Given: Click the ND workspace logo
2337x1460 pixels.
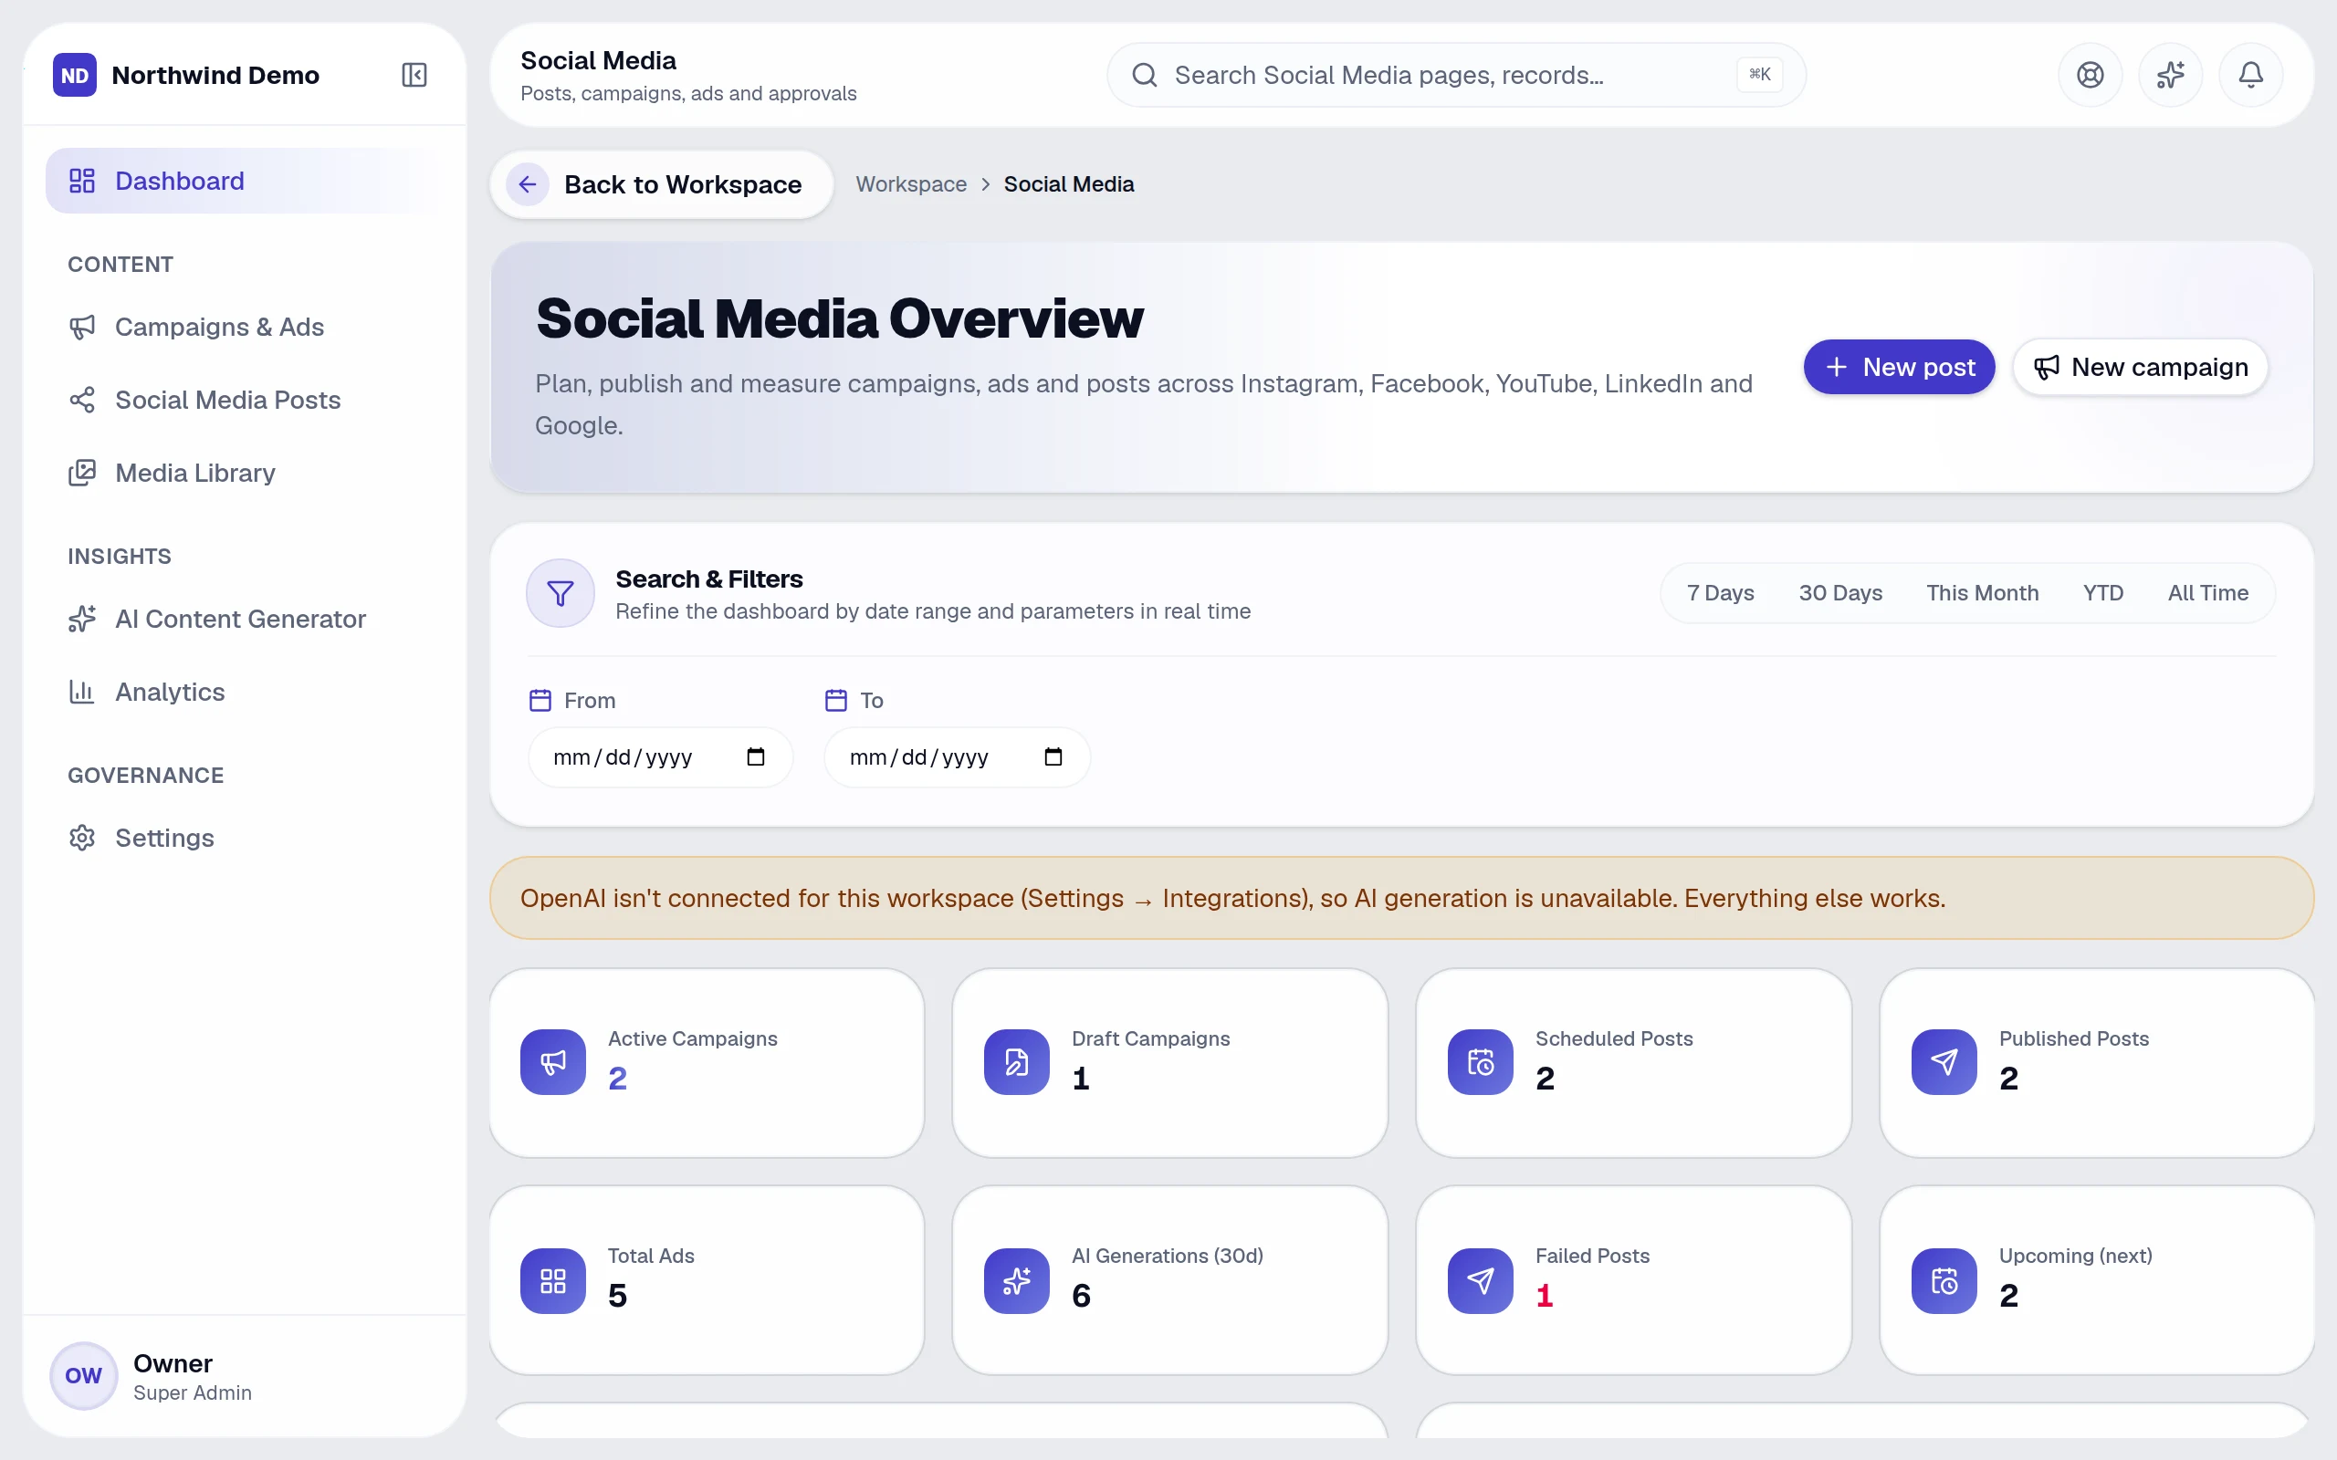Looking at the screenshot, I should click(x=74, y=76).
